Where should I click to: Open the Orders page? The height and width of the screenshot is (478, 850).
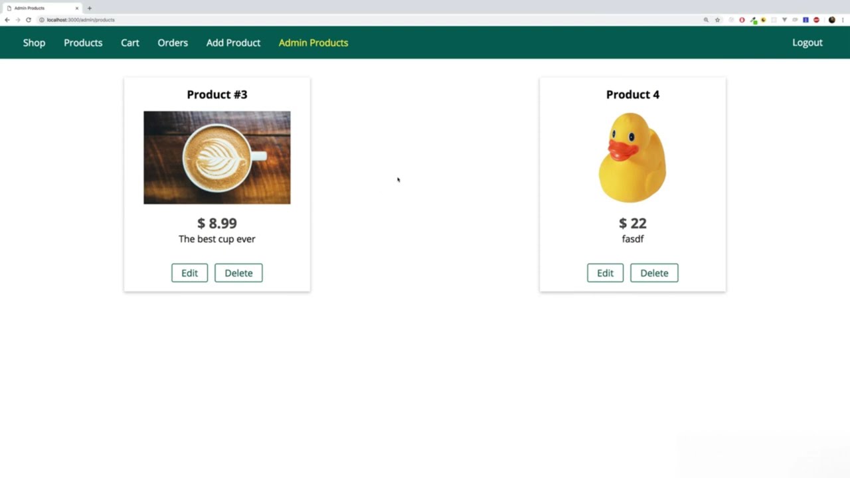[x=173, y=42]
